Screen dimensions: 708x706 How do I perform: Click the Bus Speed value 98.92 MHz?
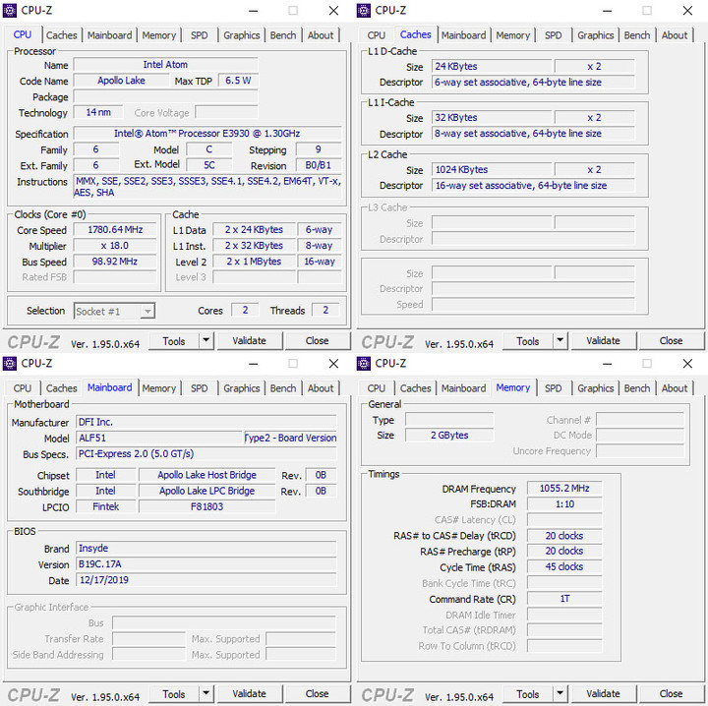(x=115, y=262)
